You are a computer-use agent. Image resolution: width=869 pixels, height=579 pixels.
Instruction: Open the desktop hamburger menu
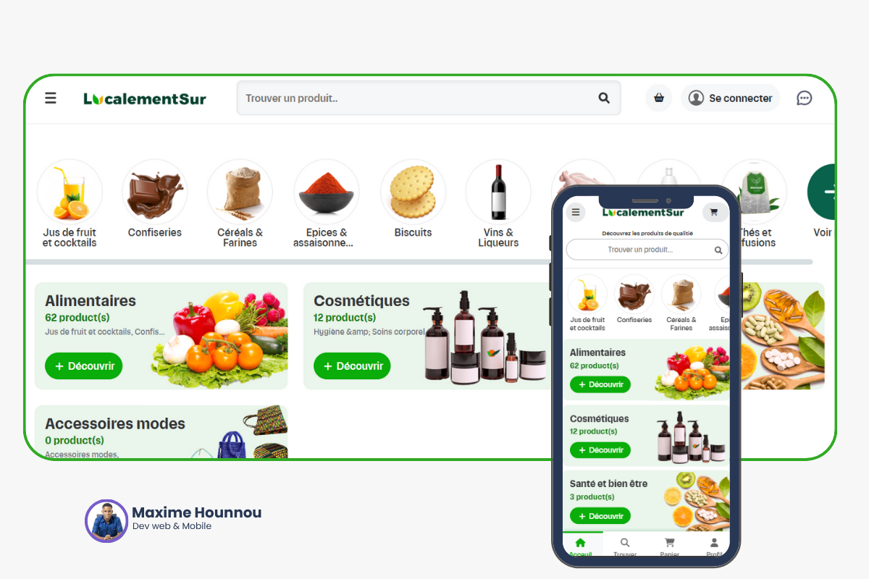point(51,98)
